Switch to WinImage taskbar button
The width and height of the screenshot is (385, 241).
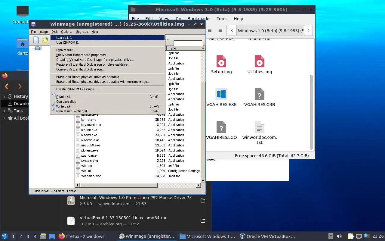147,236
